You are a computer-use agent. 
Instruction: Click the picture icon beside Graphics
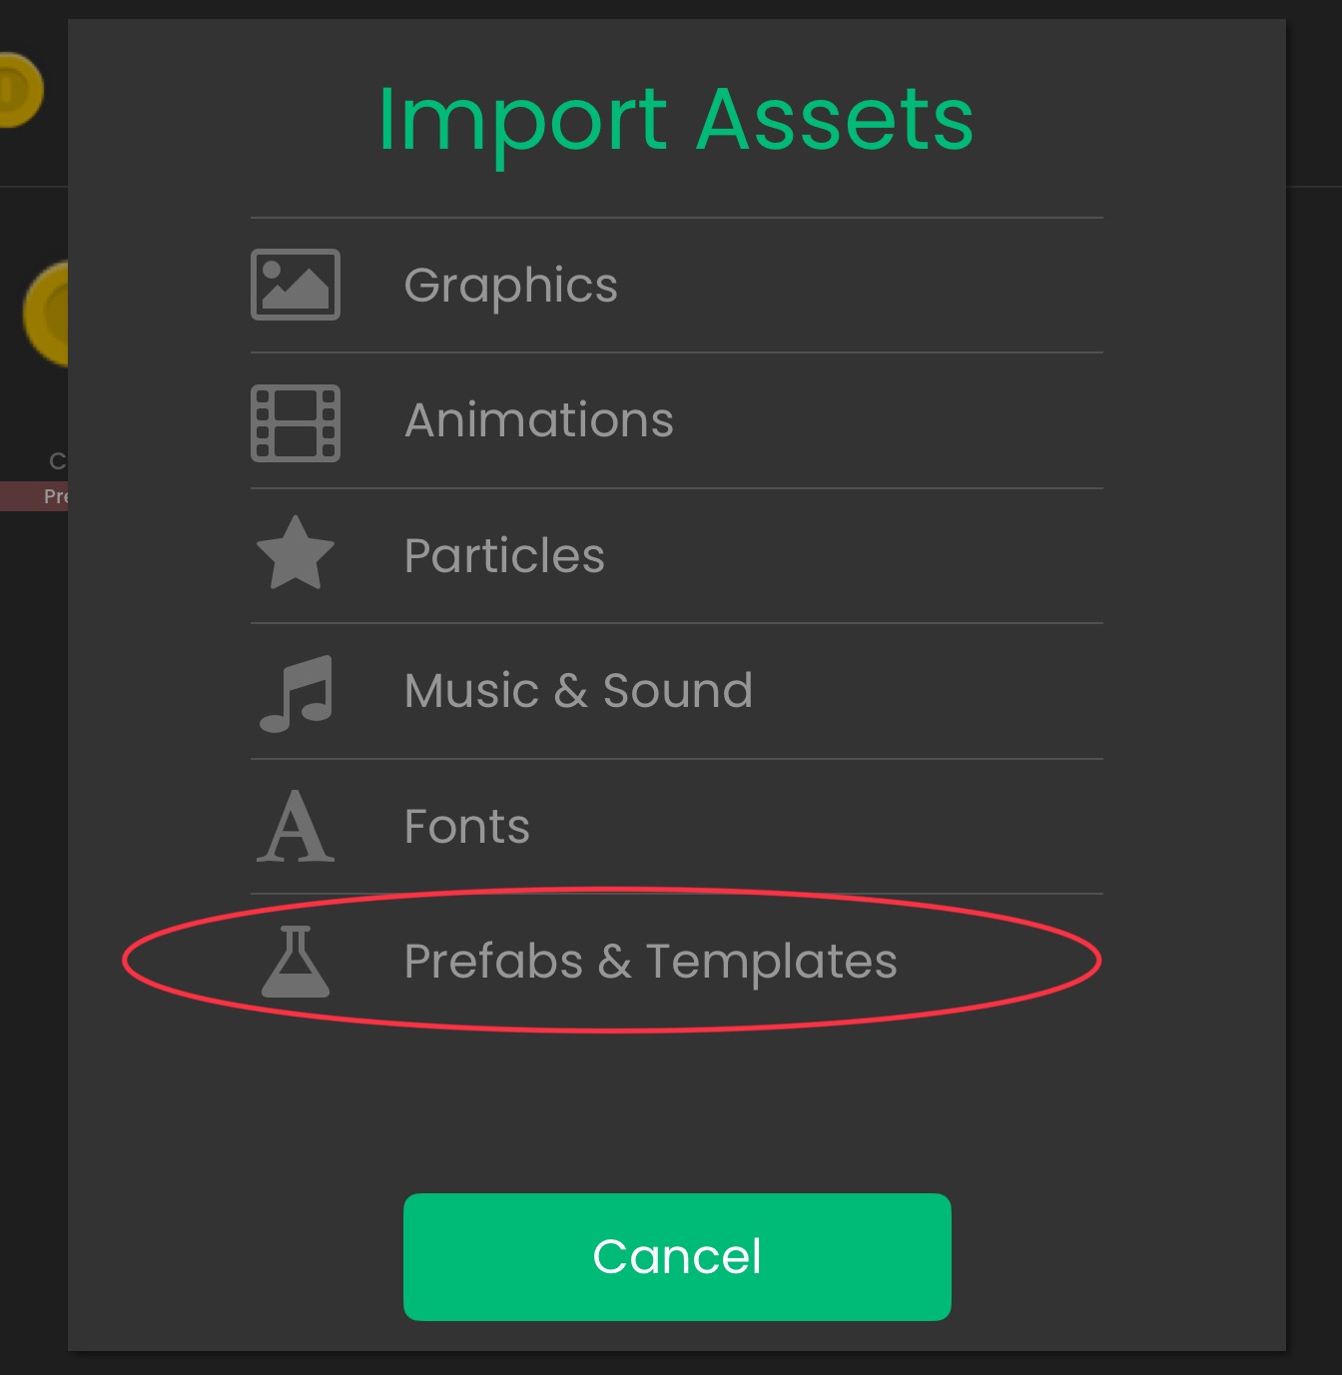296,285
